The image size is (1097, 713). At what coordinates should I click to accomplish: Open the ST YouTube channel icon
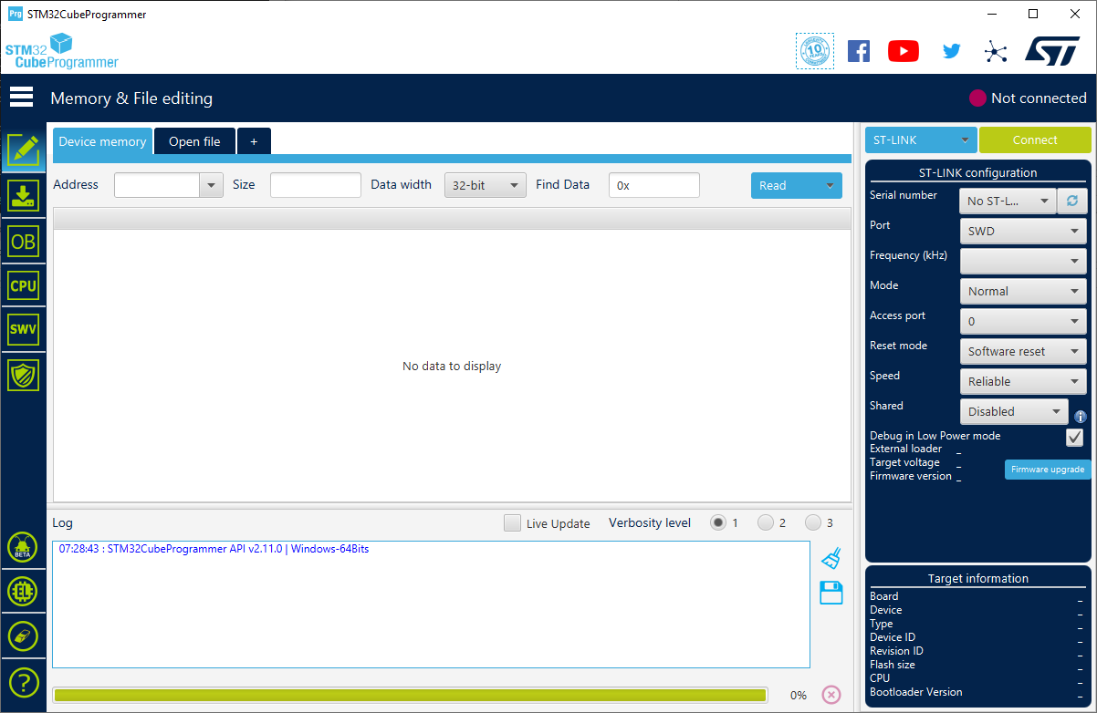(904, 51)
